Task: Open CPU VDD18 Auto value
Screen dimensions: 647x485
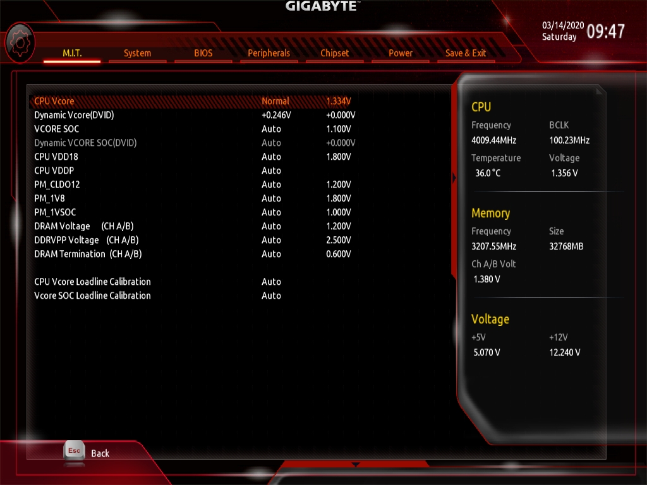Action: (271, 157)
